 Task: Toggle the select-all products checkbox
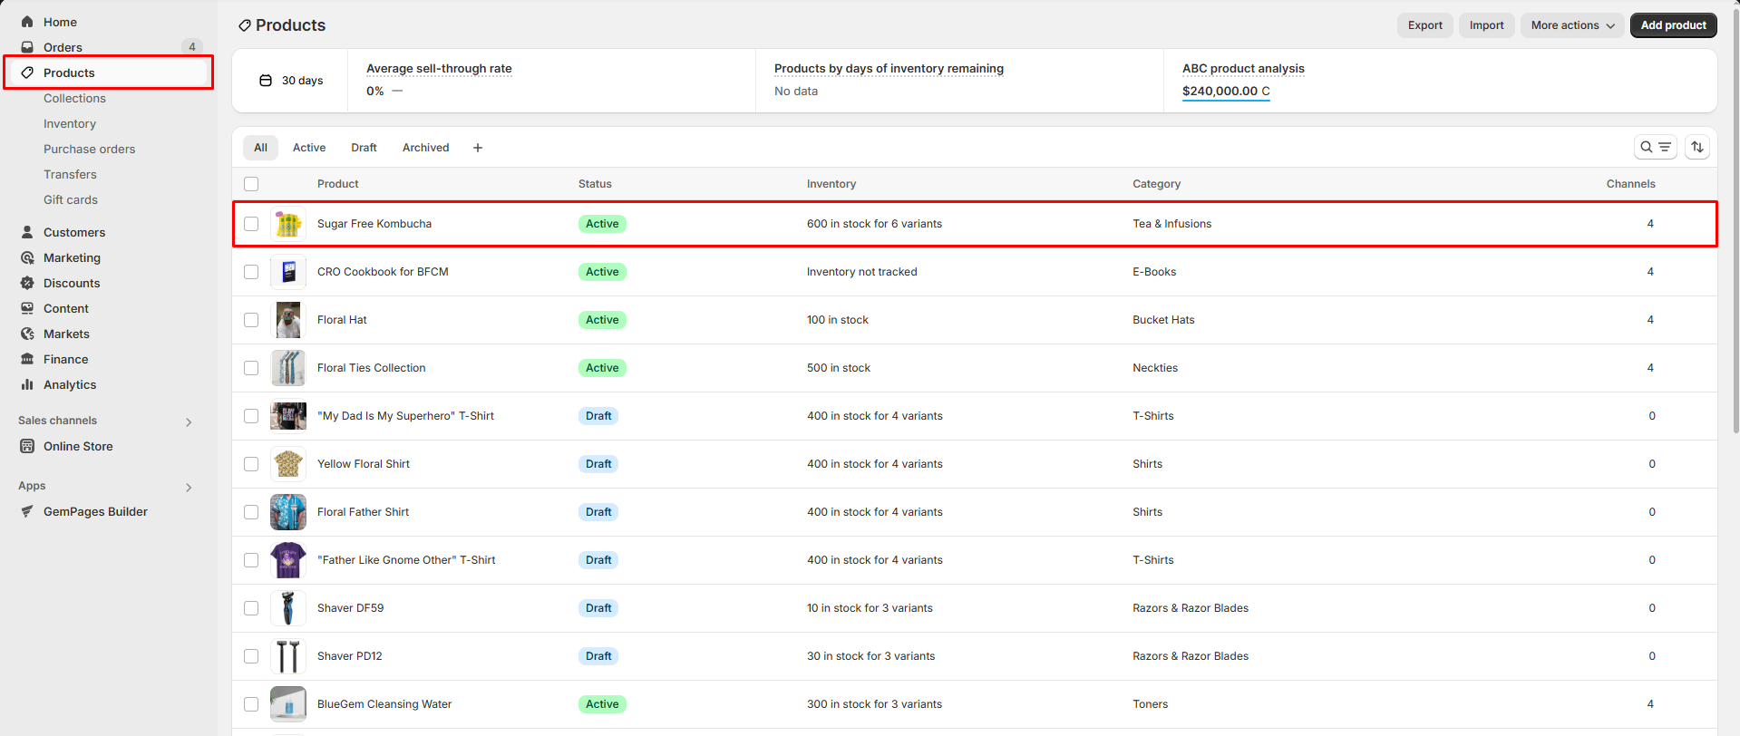tap(251, 184)
